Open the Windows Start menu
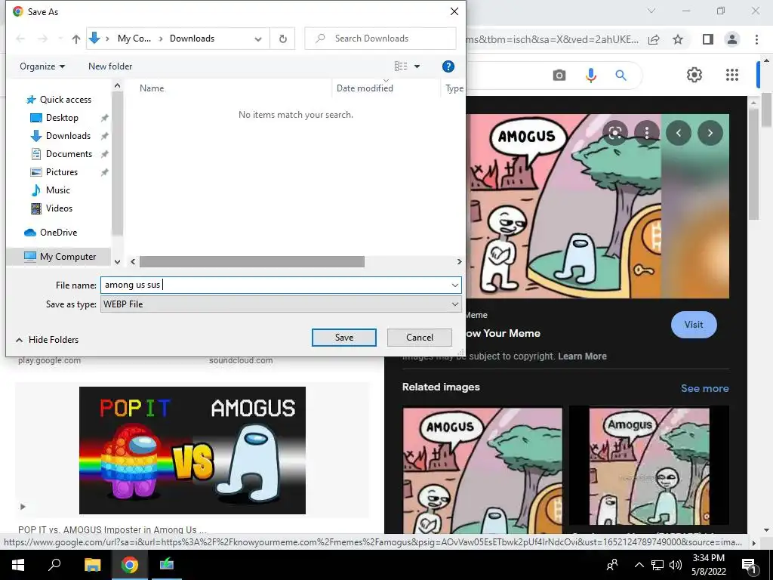773x580 pixels. pos(18,565)
